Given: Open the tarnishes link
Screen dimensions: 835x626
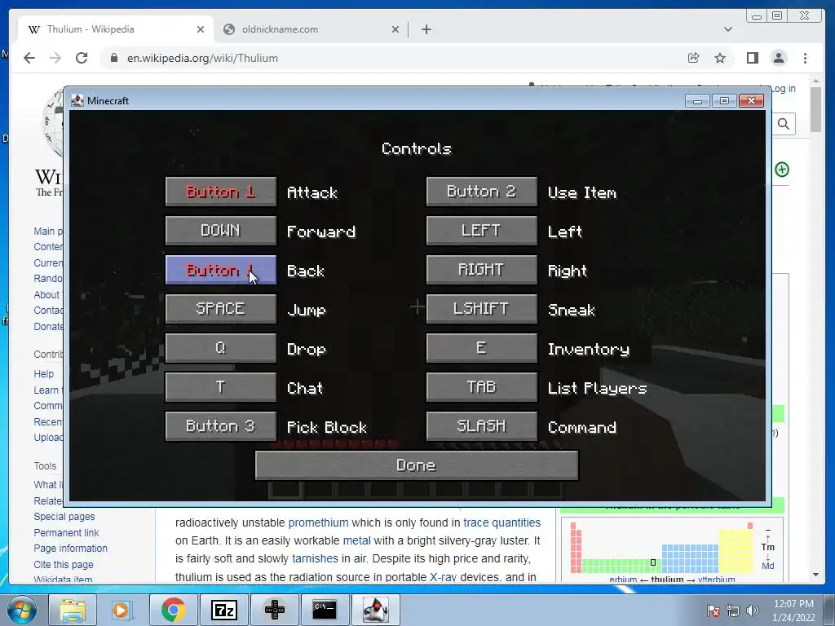Looking at the screenshot, I should pyautogui.click(x=315, y=558).
